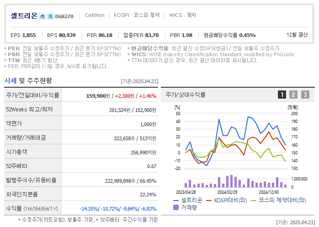Click the 액면가 value 1,000원
The image size is (319, 227).
(x=148, y=124)
